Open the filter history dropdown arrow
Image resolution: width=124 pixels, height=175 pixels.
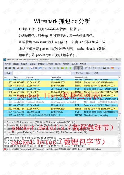pyautogui.click(x=73, y=73)
